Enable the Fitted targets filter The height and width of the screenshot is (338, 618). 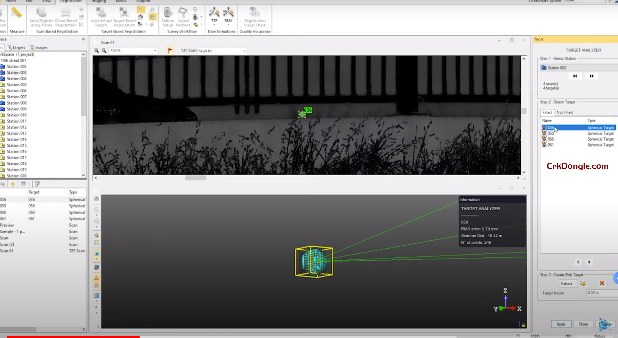click(x=547, y=112)
